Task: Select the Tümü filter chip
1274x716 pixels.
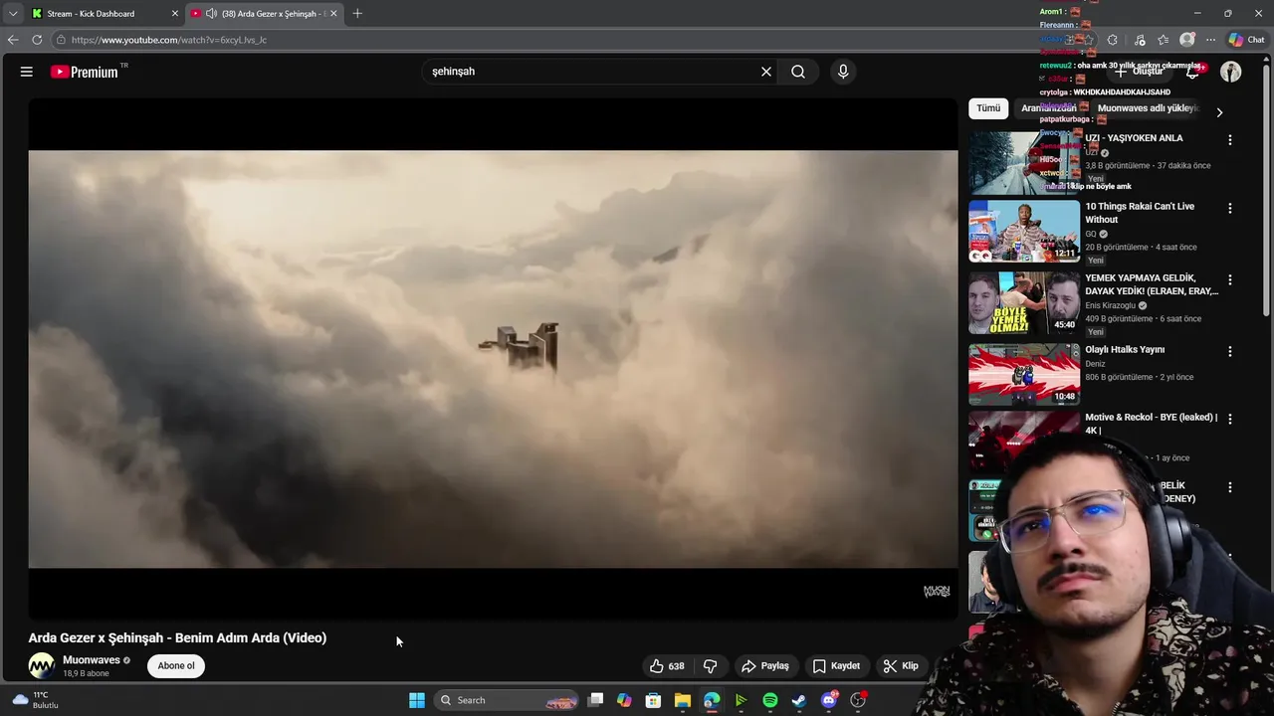Action: point(988,108)
